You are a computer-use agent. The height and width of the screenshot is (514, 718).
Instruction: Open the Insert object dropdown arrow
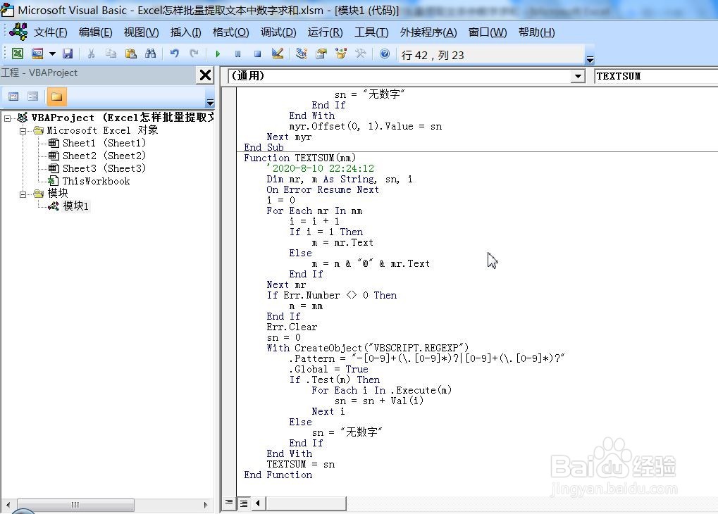(52, 54)
